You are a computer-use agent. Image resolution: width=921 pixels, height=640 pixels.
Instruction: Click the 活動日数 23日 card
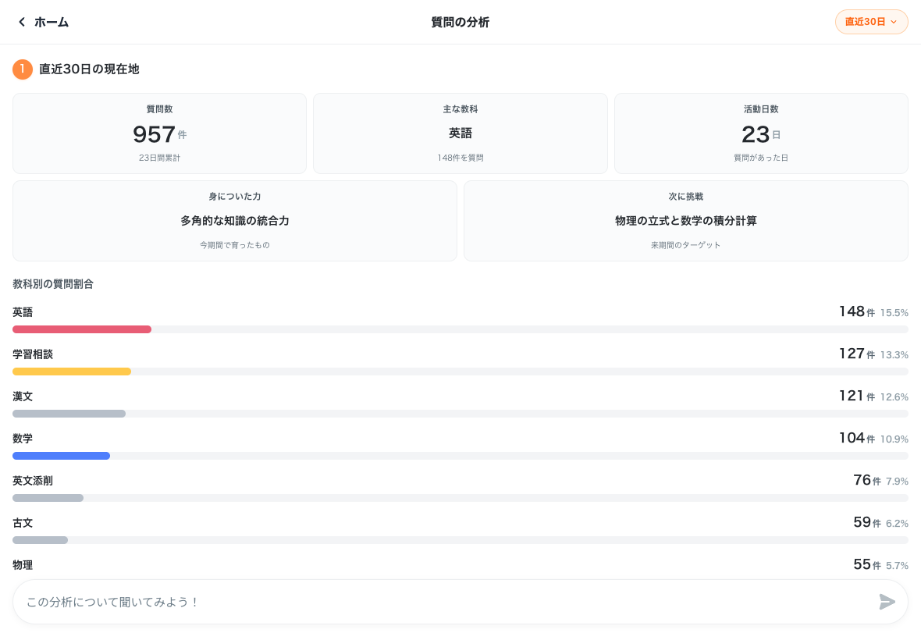tap(761, 133)
